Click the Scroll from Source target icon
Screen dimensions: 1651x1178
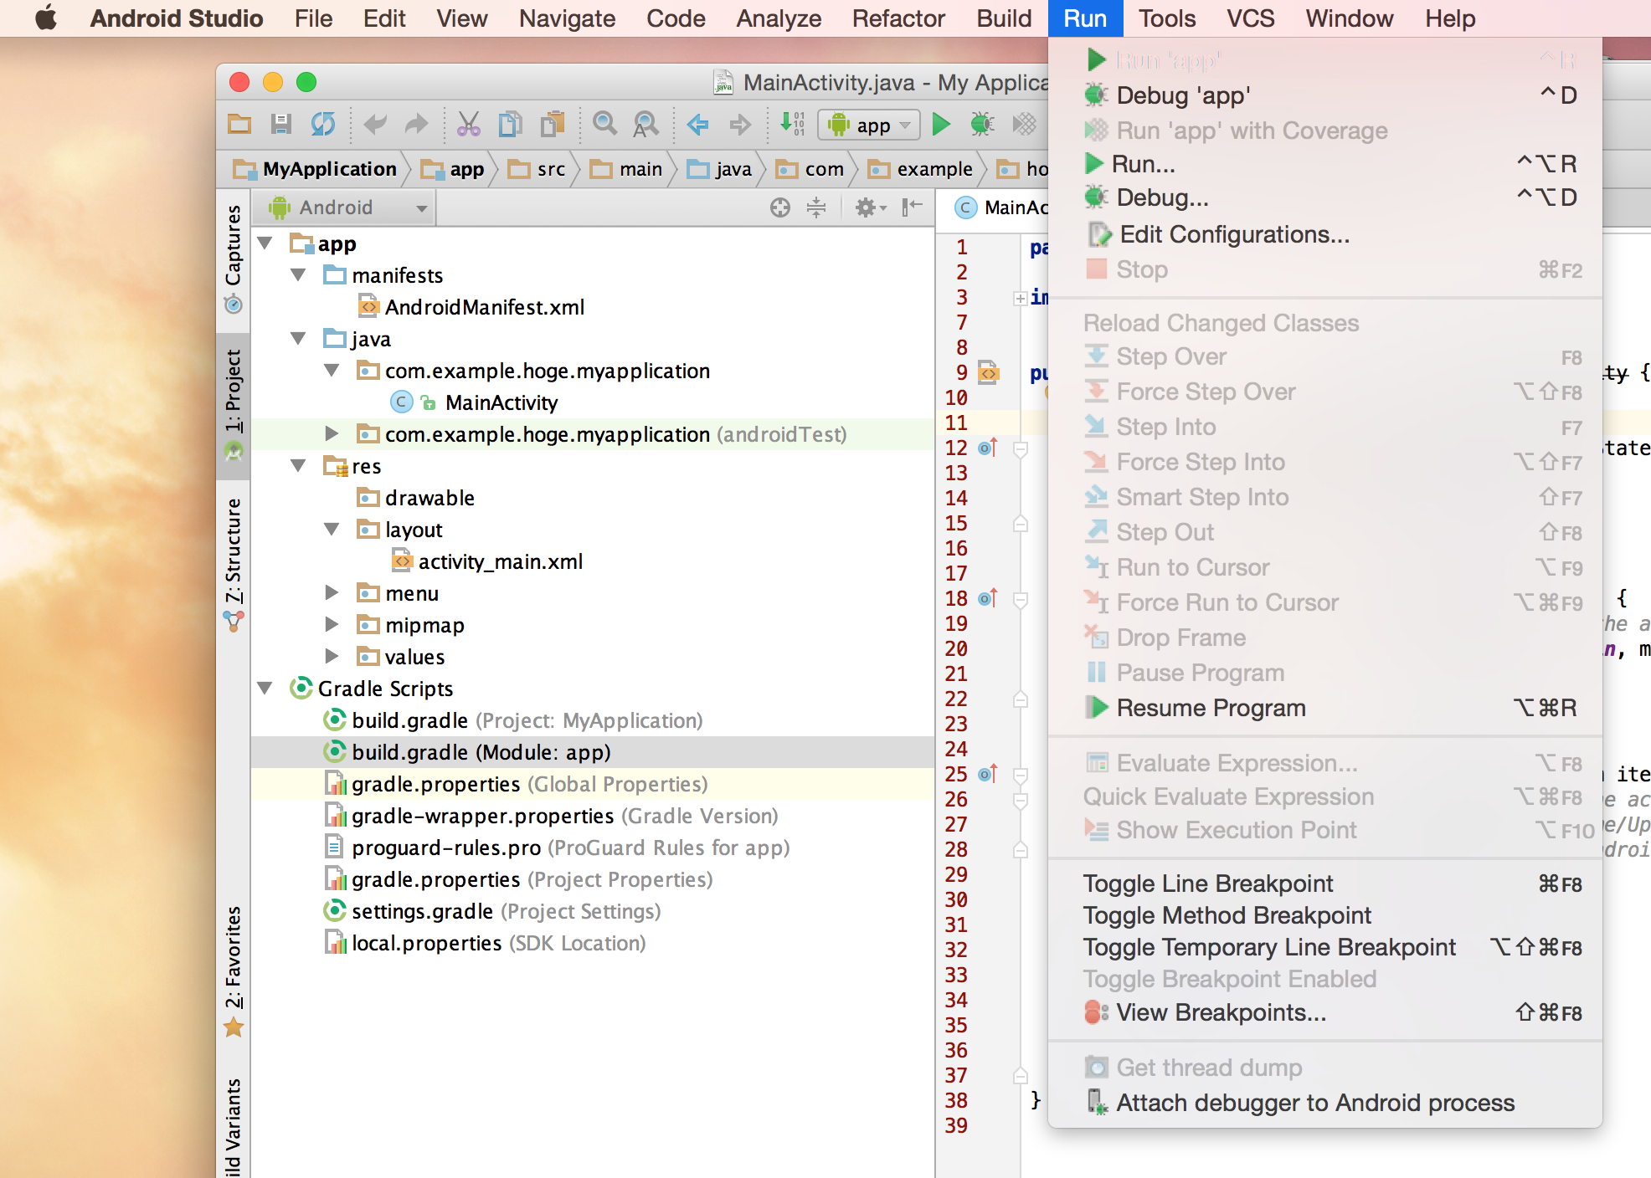tap(780, 207)
